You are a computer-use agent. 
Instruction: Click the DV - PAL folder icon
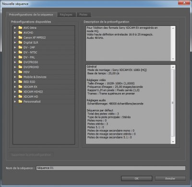[20, 57]
